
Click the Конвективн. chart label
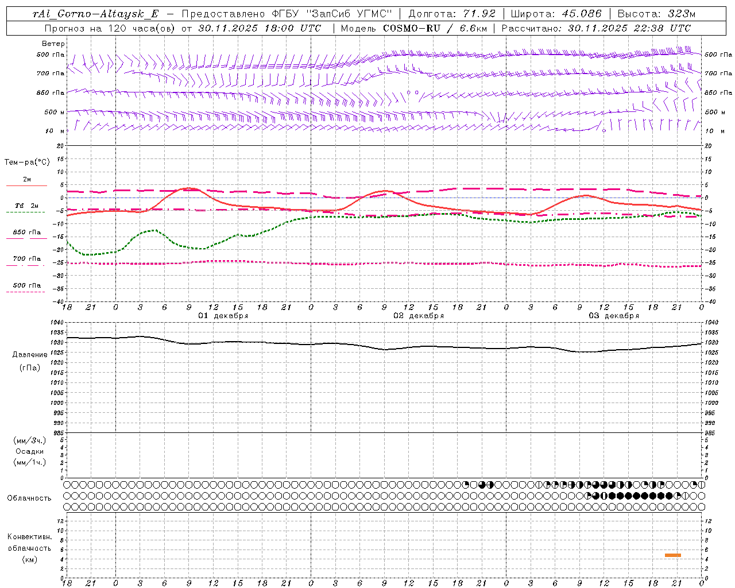tap(29, 537)
